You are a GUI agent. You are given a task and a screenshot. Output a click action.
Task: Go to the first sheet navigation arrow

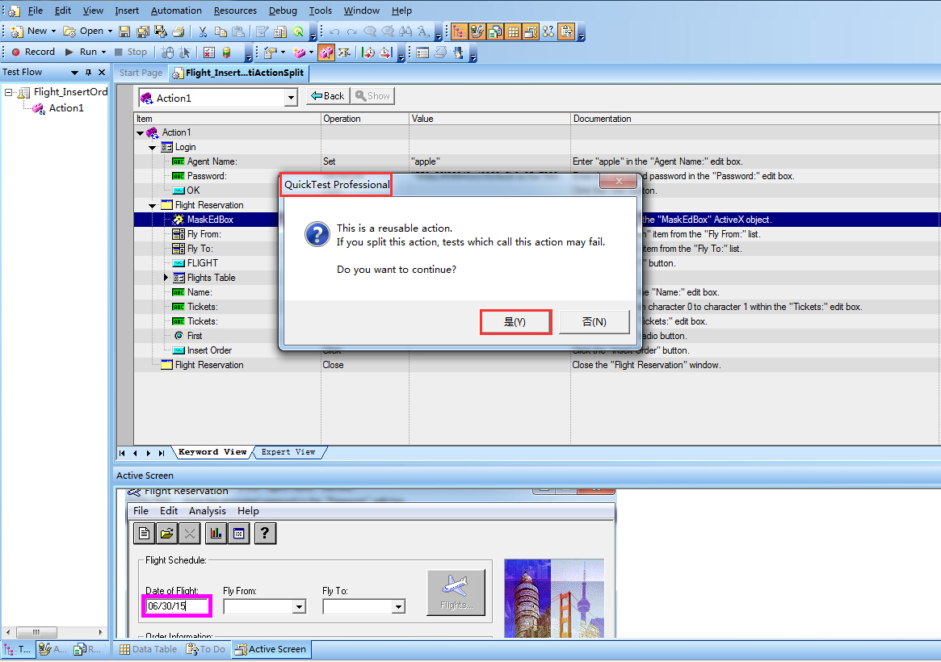tap(123, 454)
